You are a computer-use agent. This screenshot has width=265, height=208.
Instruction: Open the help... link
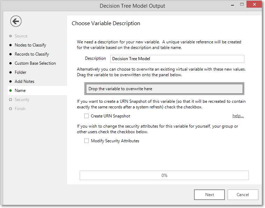coord(238,116)
